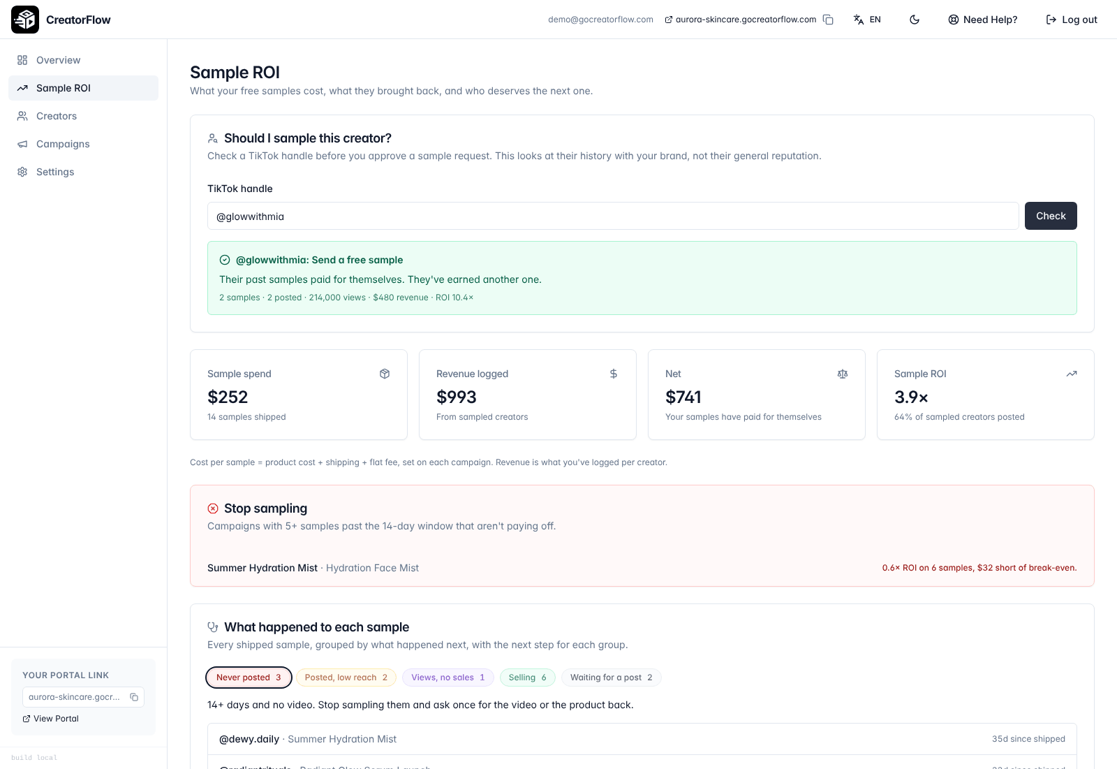This screenshot has width=1117, height=769.
Task: Select the Never posted filter
Action: click(x=249, y=678)
